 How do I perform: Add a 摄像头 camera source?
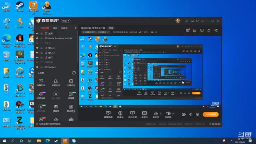[x=120, y=115]
